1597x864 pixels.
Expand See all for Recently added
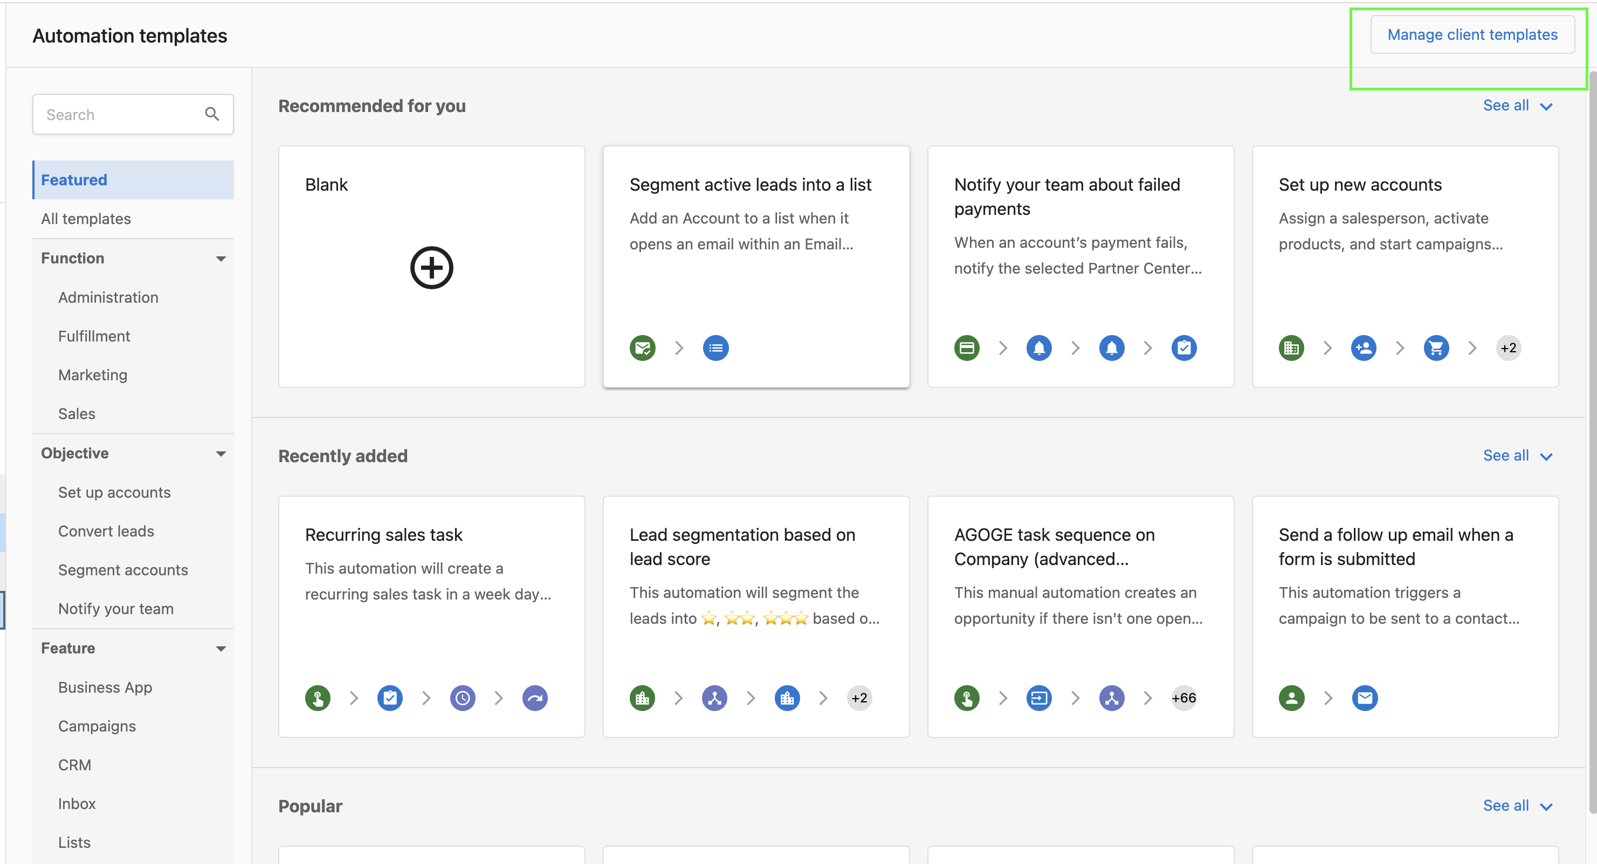click(x=1518, y=456)
